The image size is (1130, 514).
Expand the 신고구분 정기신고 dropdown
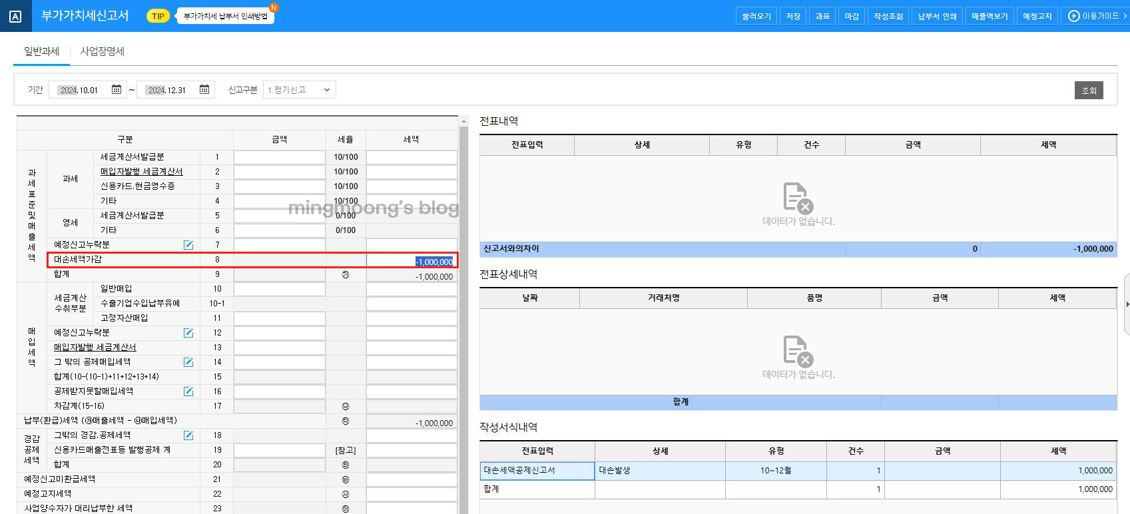point(300,90)
